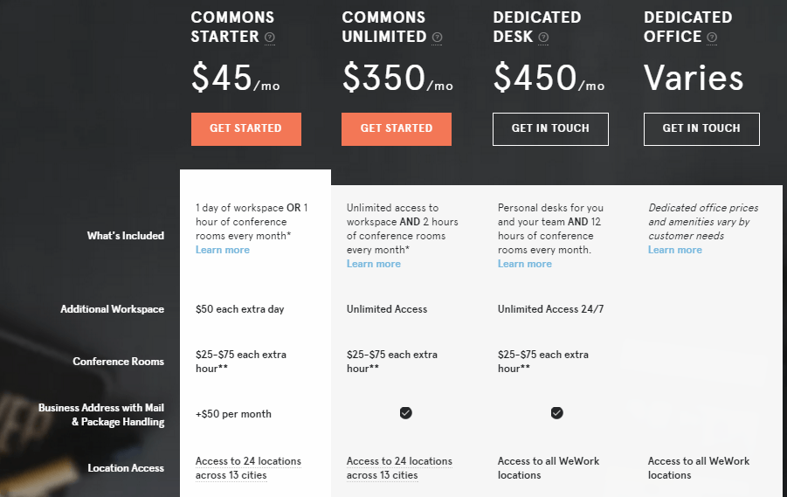Open Learn more under Dedicated Office

pyautogui.click(x=674, y=250)
